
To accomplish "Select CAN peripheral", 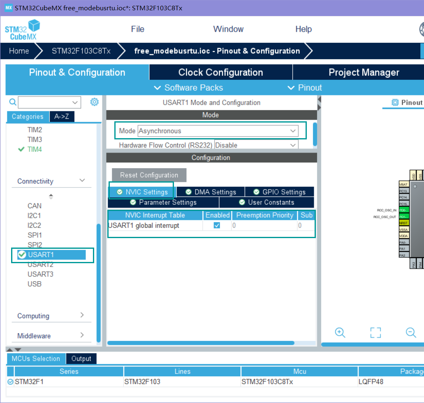I will coord(35,206).
